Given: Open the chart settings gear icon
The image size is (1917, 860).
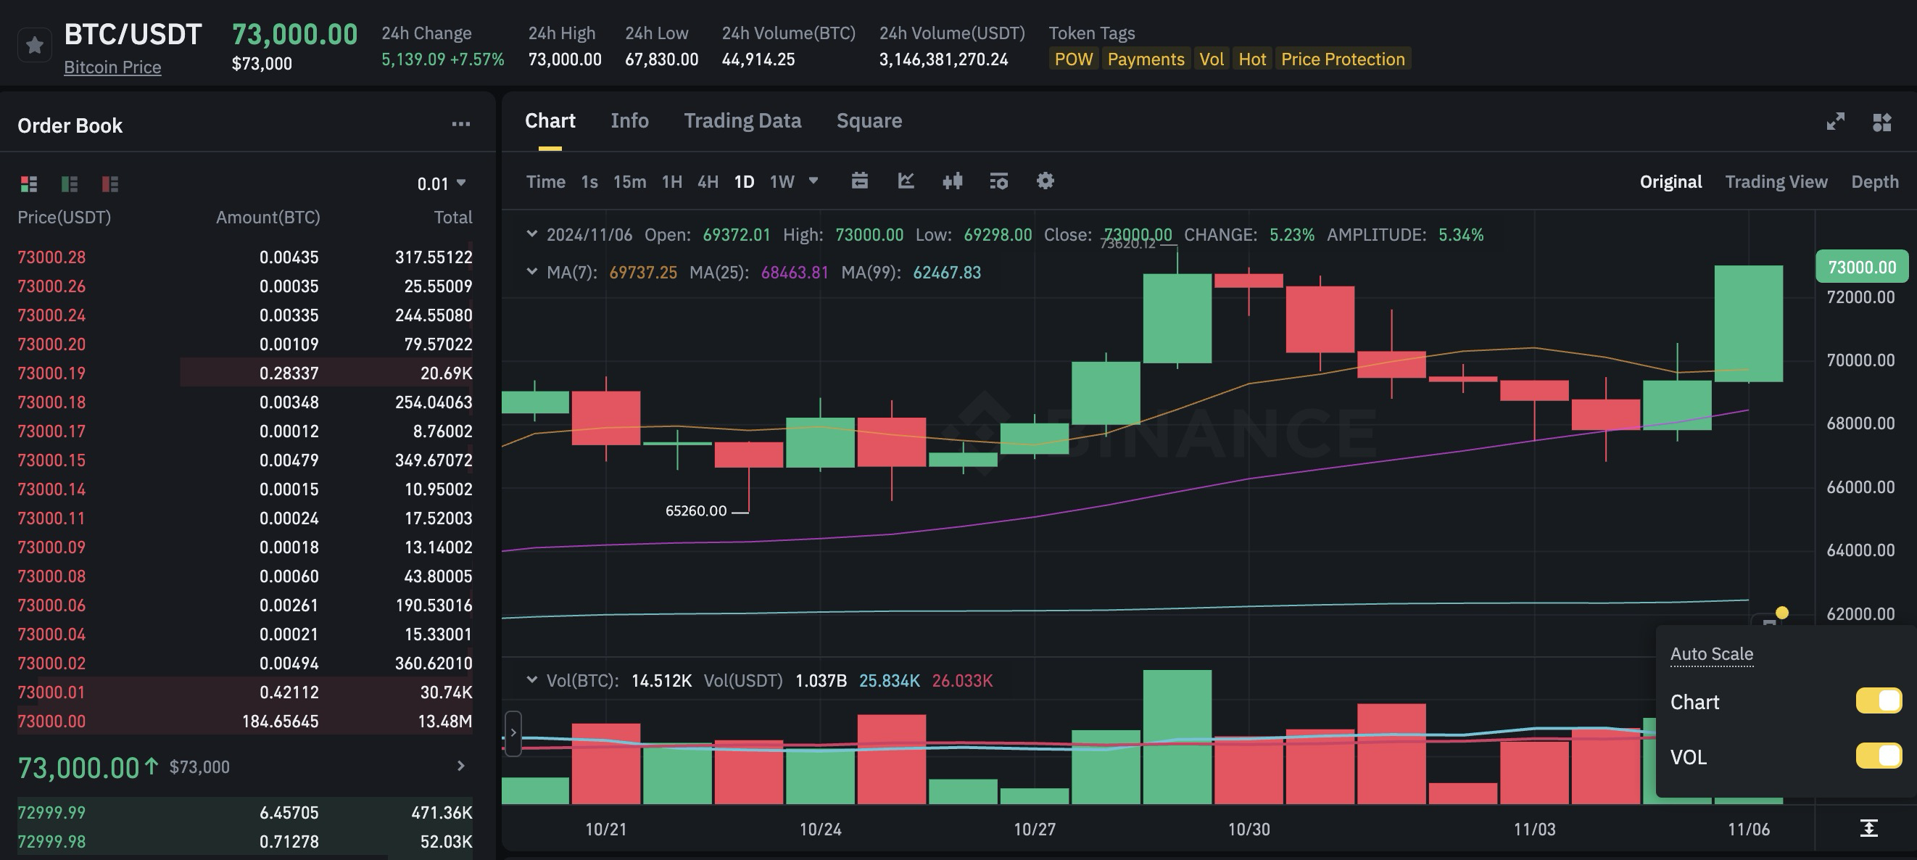Looking at the screenshot, I should point(1045,181).
